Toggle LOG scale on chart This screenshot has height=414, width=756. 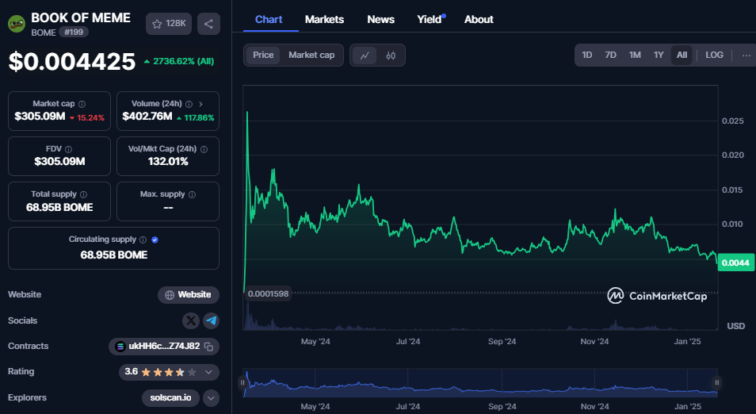(x=714, y=55)
